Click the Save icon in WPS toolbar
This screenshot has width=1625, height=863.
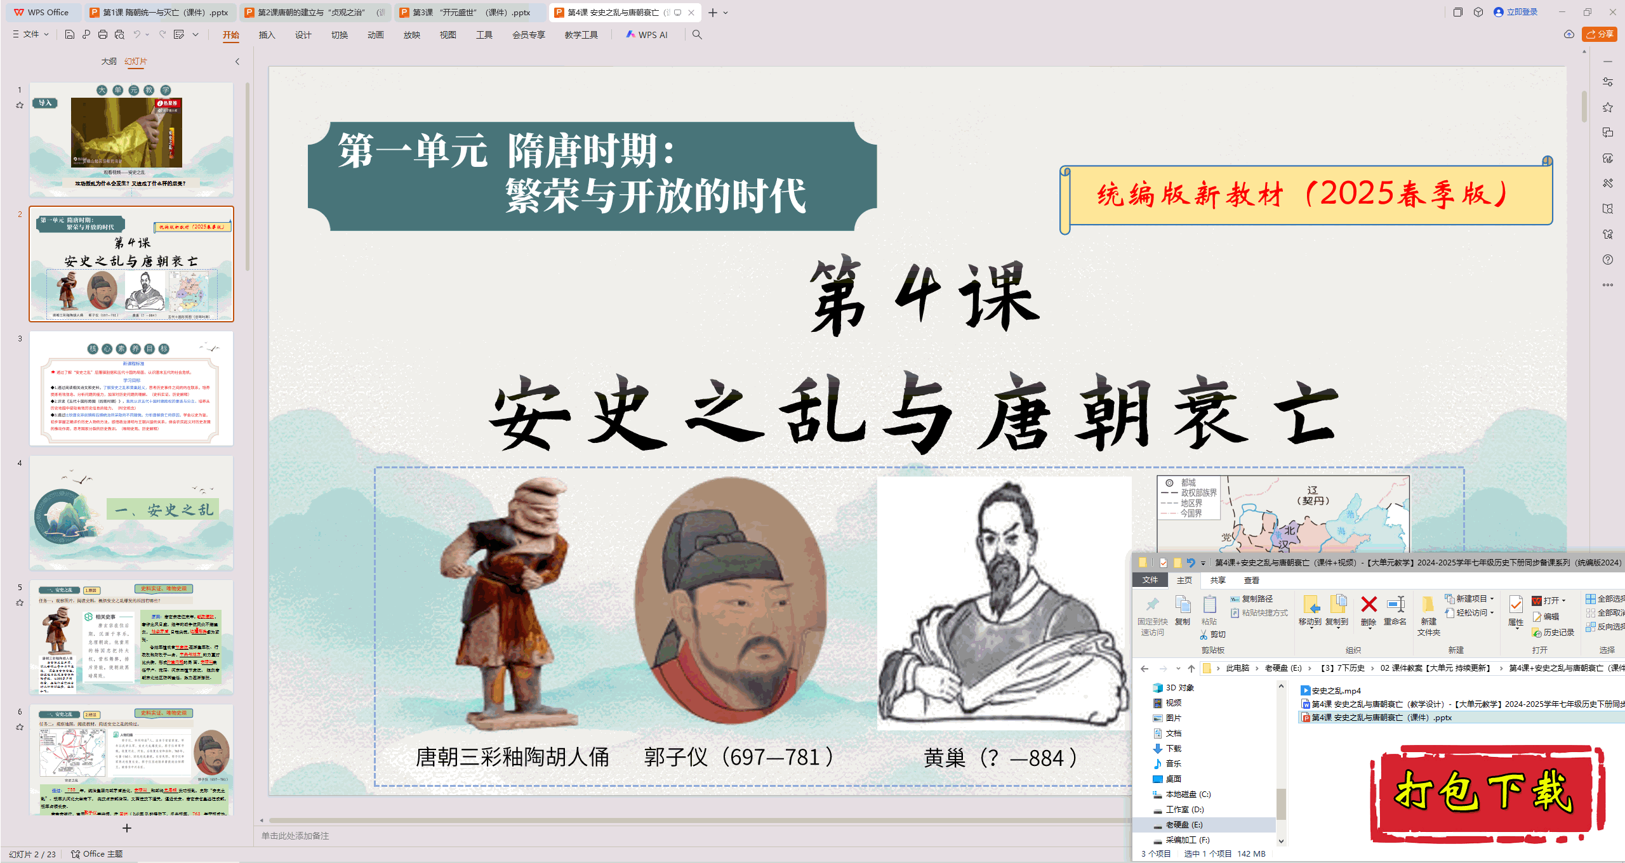click(x=70, y=34)
